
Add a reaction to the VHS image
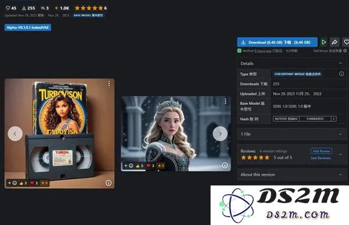[12, 183]
